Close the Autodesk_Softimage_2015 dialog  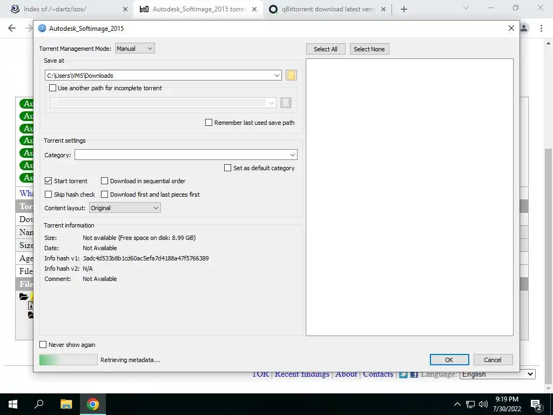pyautogui.click(x=511, y=28)
